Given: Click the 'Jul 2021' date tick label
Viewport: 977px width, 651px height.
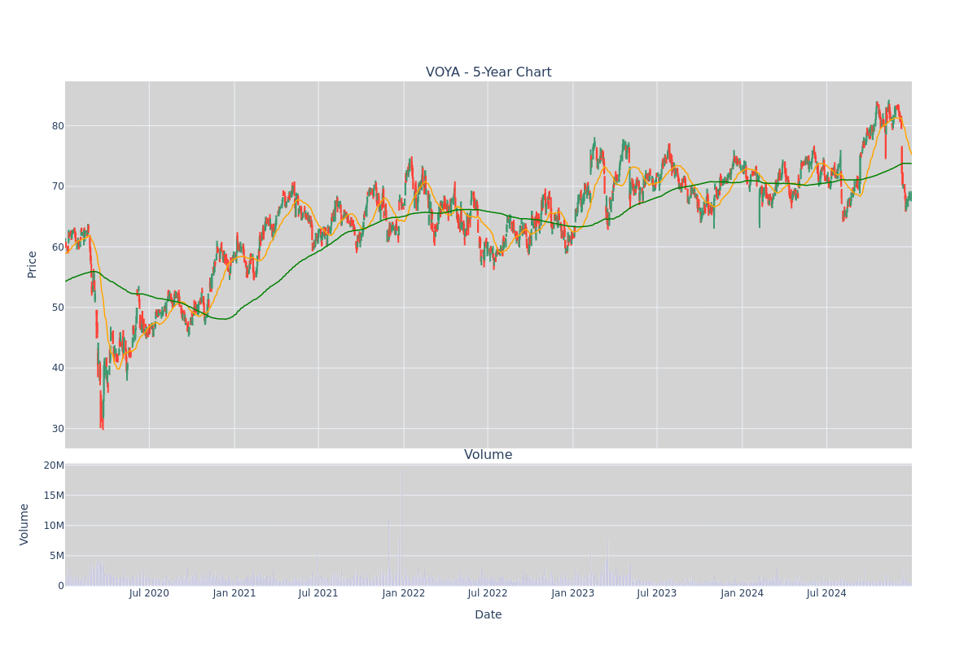Looking at the screenshot, I should pos(318,593).
